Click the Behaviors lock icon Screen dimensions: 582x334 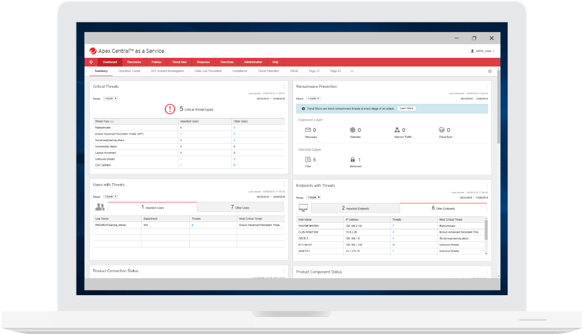[352, 160]
